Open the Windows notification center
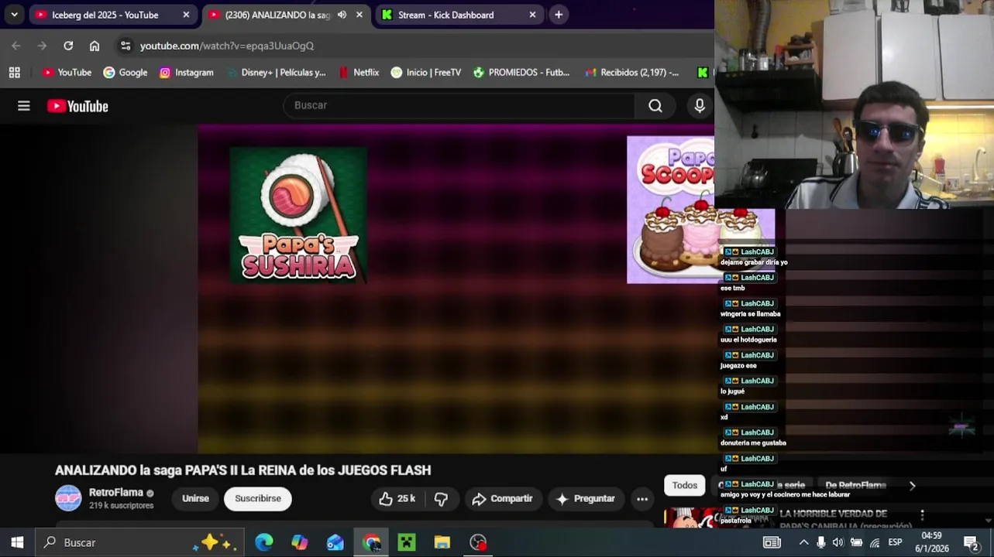The width and height of the screenshot is (994, 557). coord(971,542)
